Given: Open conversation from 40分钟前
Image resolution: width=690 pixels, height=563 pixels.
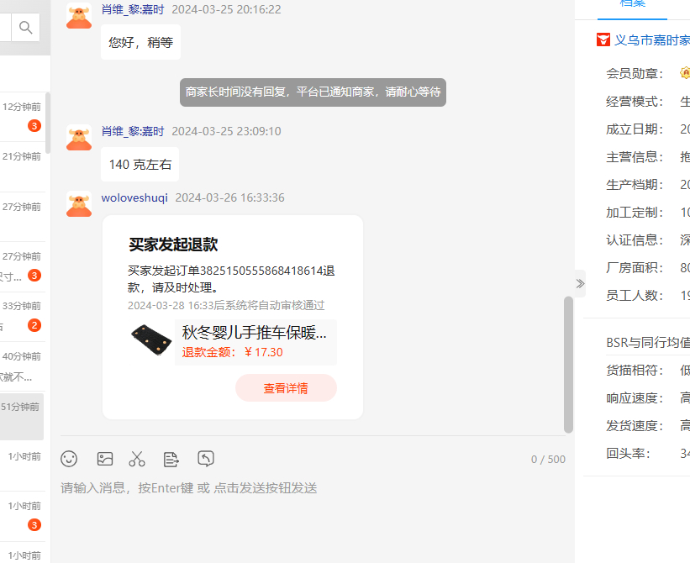Looking at the screenshot, I should click(22, 367).
